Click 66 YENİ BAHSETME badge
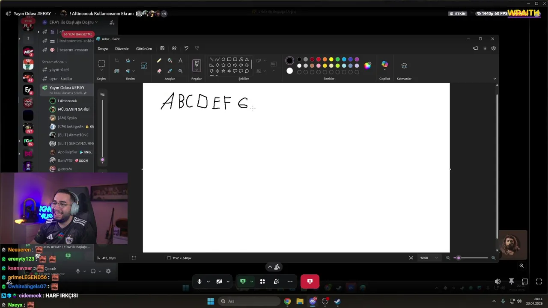This screenshot has width=548, height=308. coord(77,34)
